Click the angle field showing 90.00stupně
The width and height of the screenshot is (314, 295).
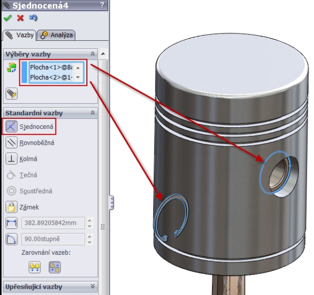tap(53, 239)
